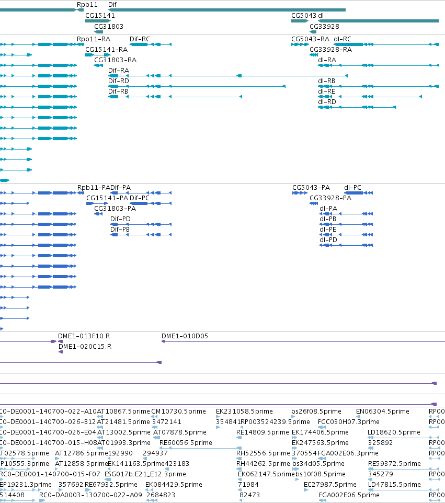
Task: Select the Dif gene label at top
Action: (x=112, y=5)
